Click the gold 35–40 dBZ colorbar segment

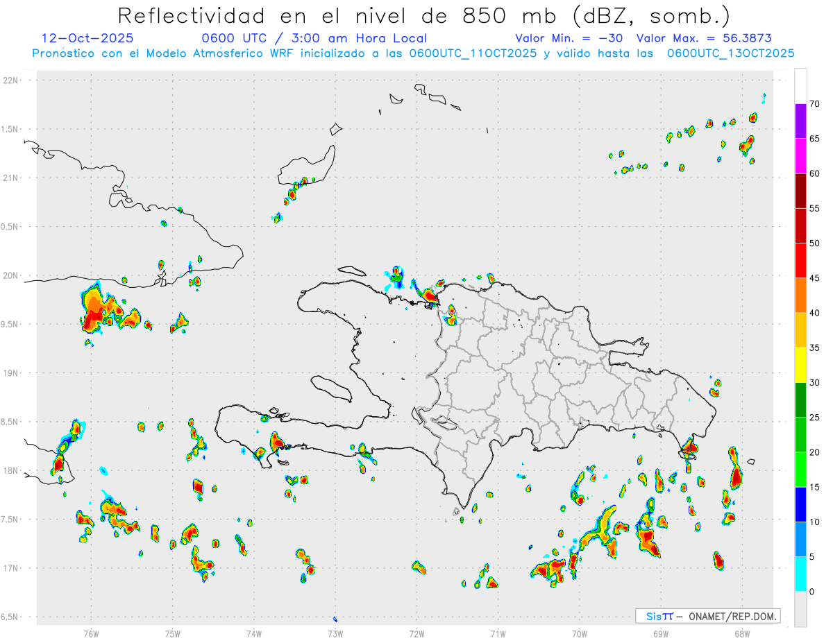click(x=800, y=330)
